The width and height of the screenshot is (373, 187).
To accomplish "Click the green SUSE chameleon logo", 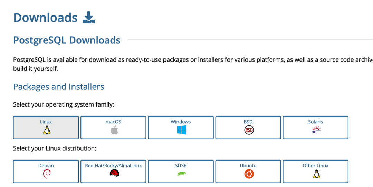I will point(181,174).
